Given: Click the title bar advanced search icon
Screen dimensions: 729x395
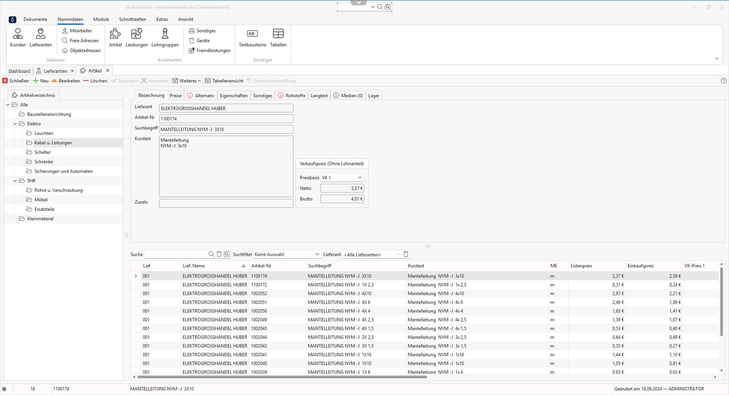Looking at the screenshot, I should point(388,7).
